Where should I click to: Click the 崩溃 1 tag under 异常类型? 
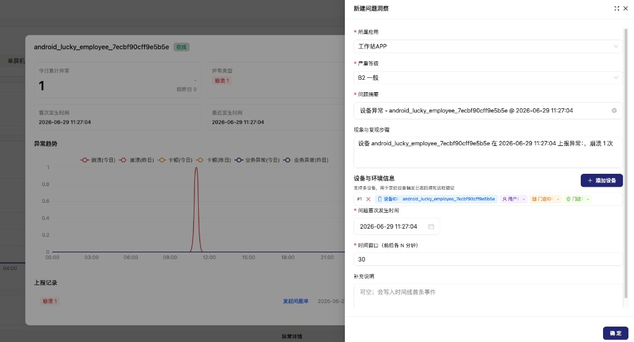(222, 81)
